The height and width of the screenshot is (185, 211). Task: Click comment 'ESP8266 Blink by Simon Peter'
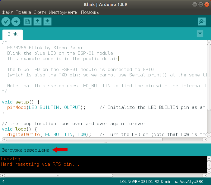[x=45, y=48]
